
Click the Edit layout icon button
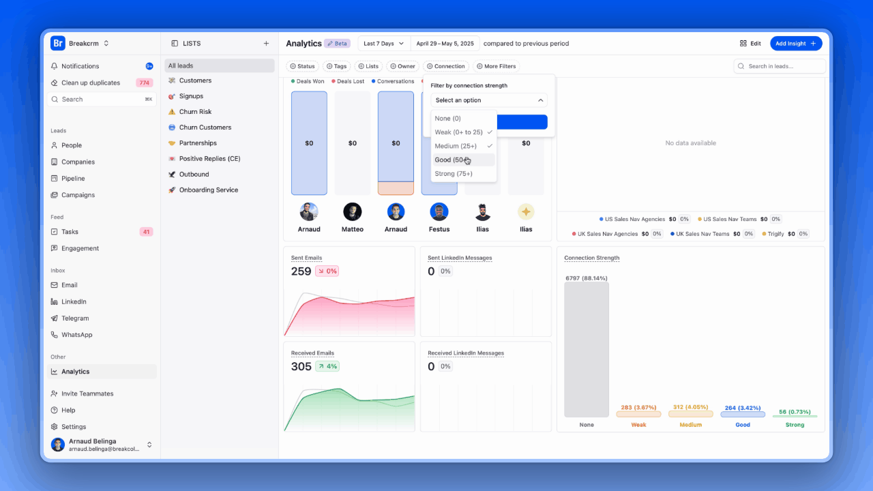coord(750,44)
